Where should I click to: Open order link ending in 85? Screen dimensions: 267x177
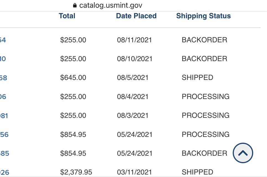[4, 153]
